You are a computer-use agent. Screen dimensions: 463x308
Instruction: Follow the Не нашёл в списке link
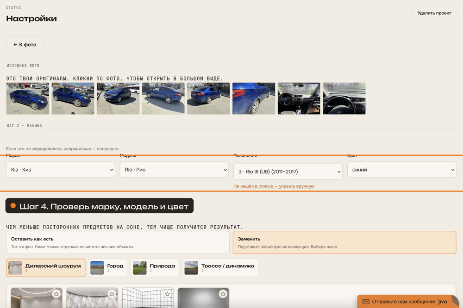coord(274,186)
